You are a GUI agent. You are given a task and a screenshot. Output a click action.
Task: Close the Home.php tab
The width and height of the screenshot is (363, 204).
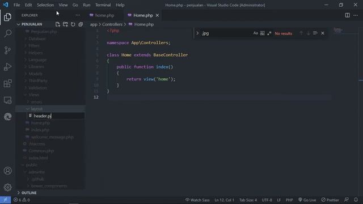click(157, 15)
